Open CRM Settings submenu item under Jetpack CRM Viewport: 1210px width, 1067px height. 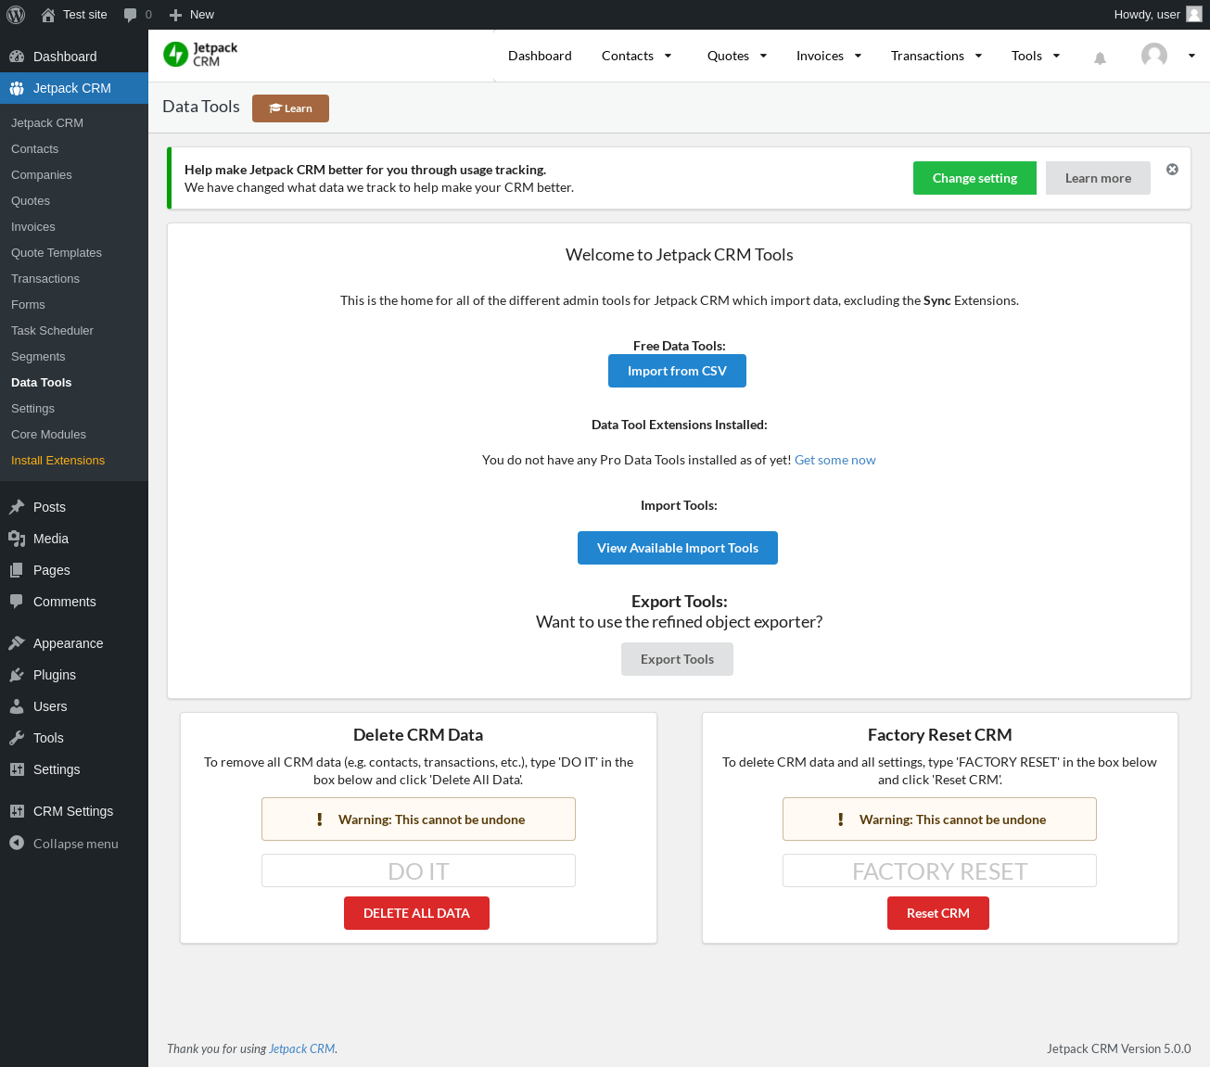coord(74,409)
